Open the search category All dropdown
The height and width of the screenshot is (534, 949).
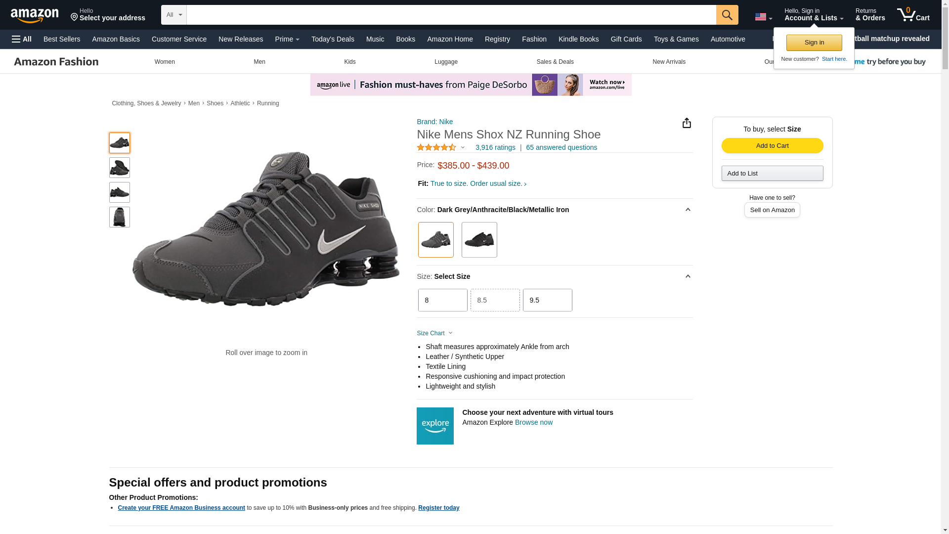tap(173, 15)
